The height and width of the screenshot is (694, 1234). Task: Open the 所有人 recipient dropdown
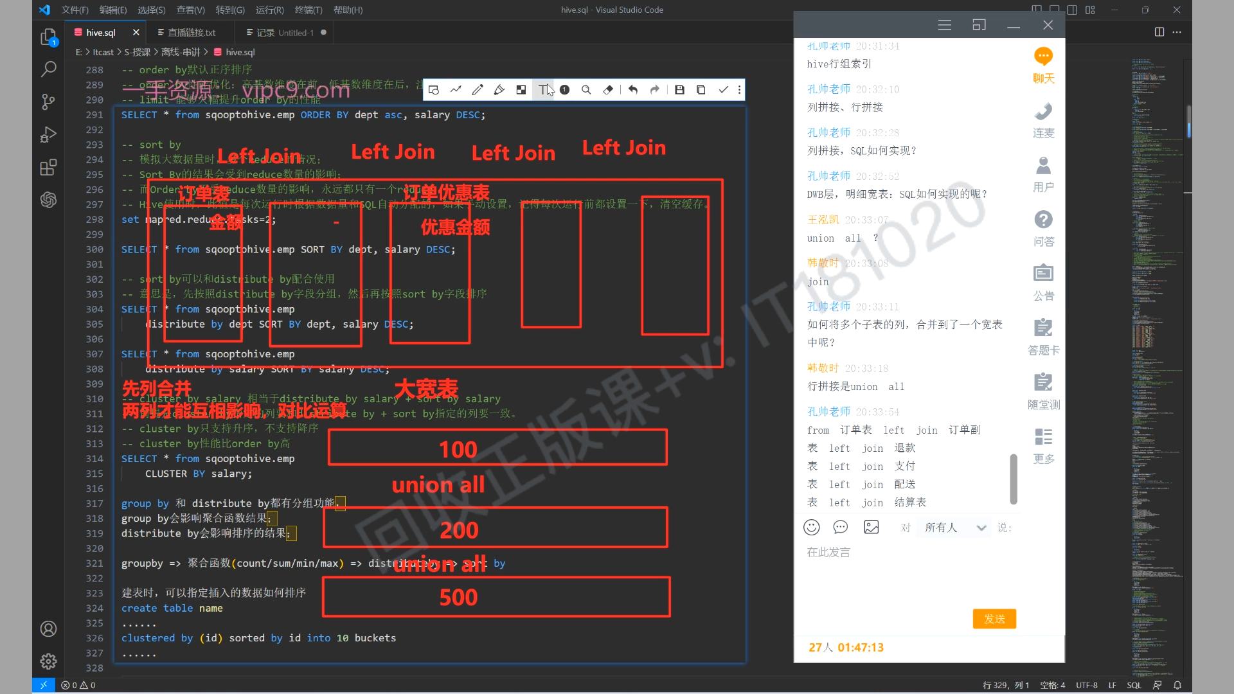coord(955,528)
